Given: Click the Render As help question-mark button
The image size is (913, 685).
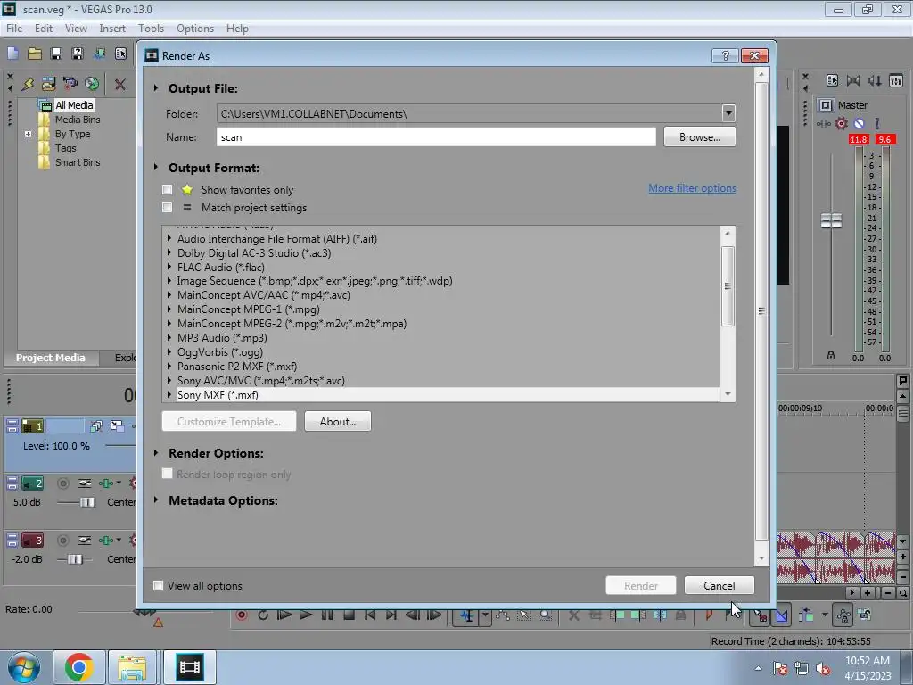Looking at the screenshot, I should point(726,55).
